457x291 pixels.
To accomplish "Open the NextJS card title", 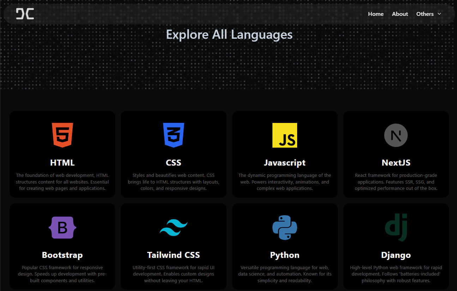I will click(x=396, y=163).
